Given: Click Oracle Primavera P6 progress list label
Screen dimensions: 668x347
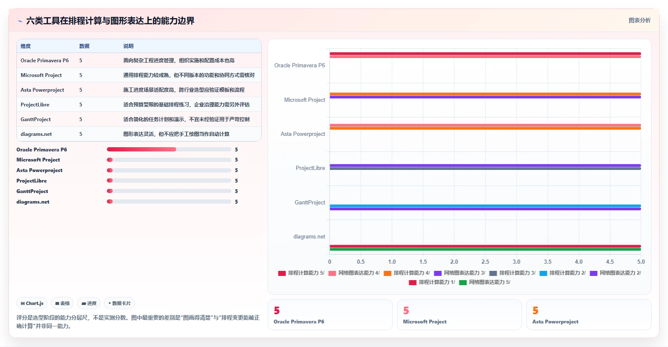Looking at the screenshot, I should click(x=42, y=150).
